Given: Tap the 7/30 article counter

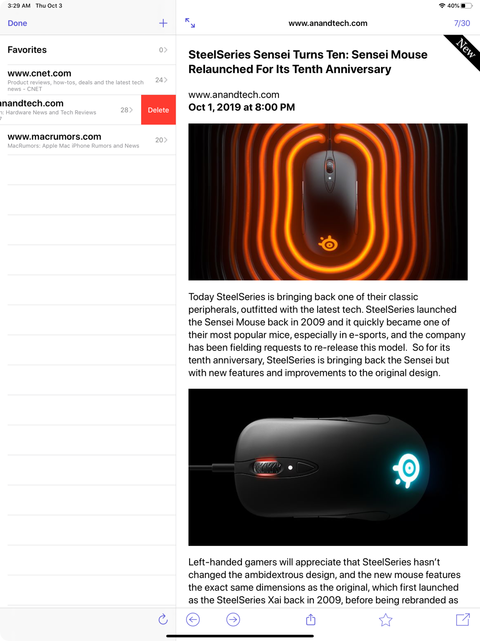Looking at the screenshot, I should (462, 23).
